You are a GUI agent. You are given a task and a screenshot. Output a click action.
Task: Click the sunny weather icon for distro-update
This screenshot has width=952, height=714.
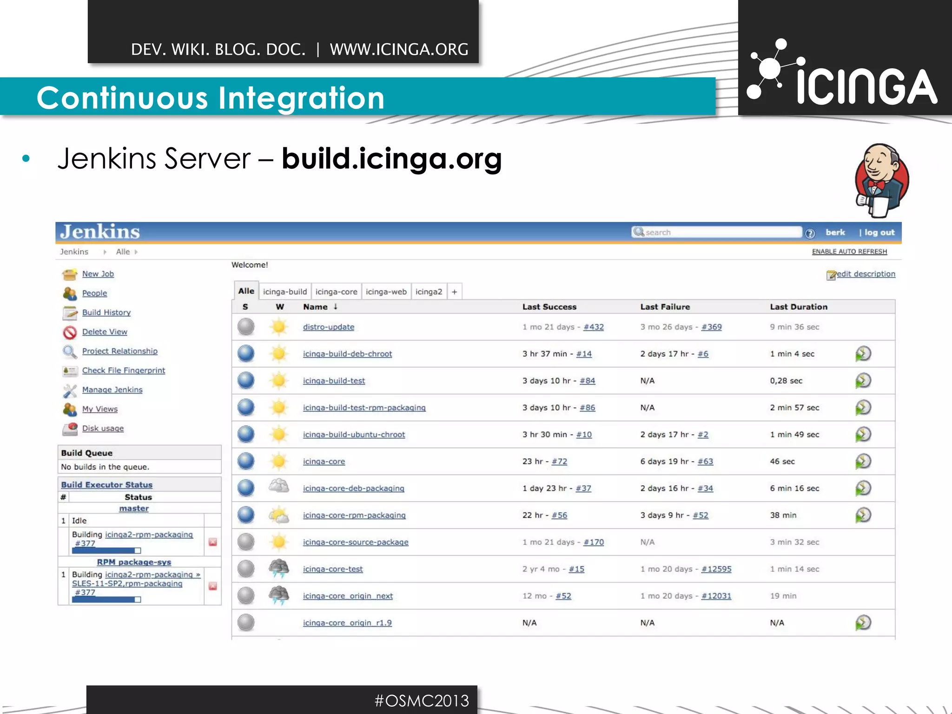[x=279, y=327]
